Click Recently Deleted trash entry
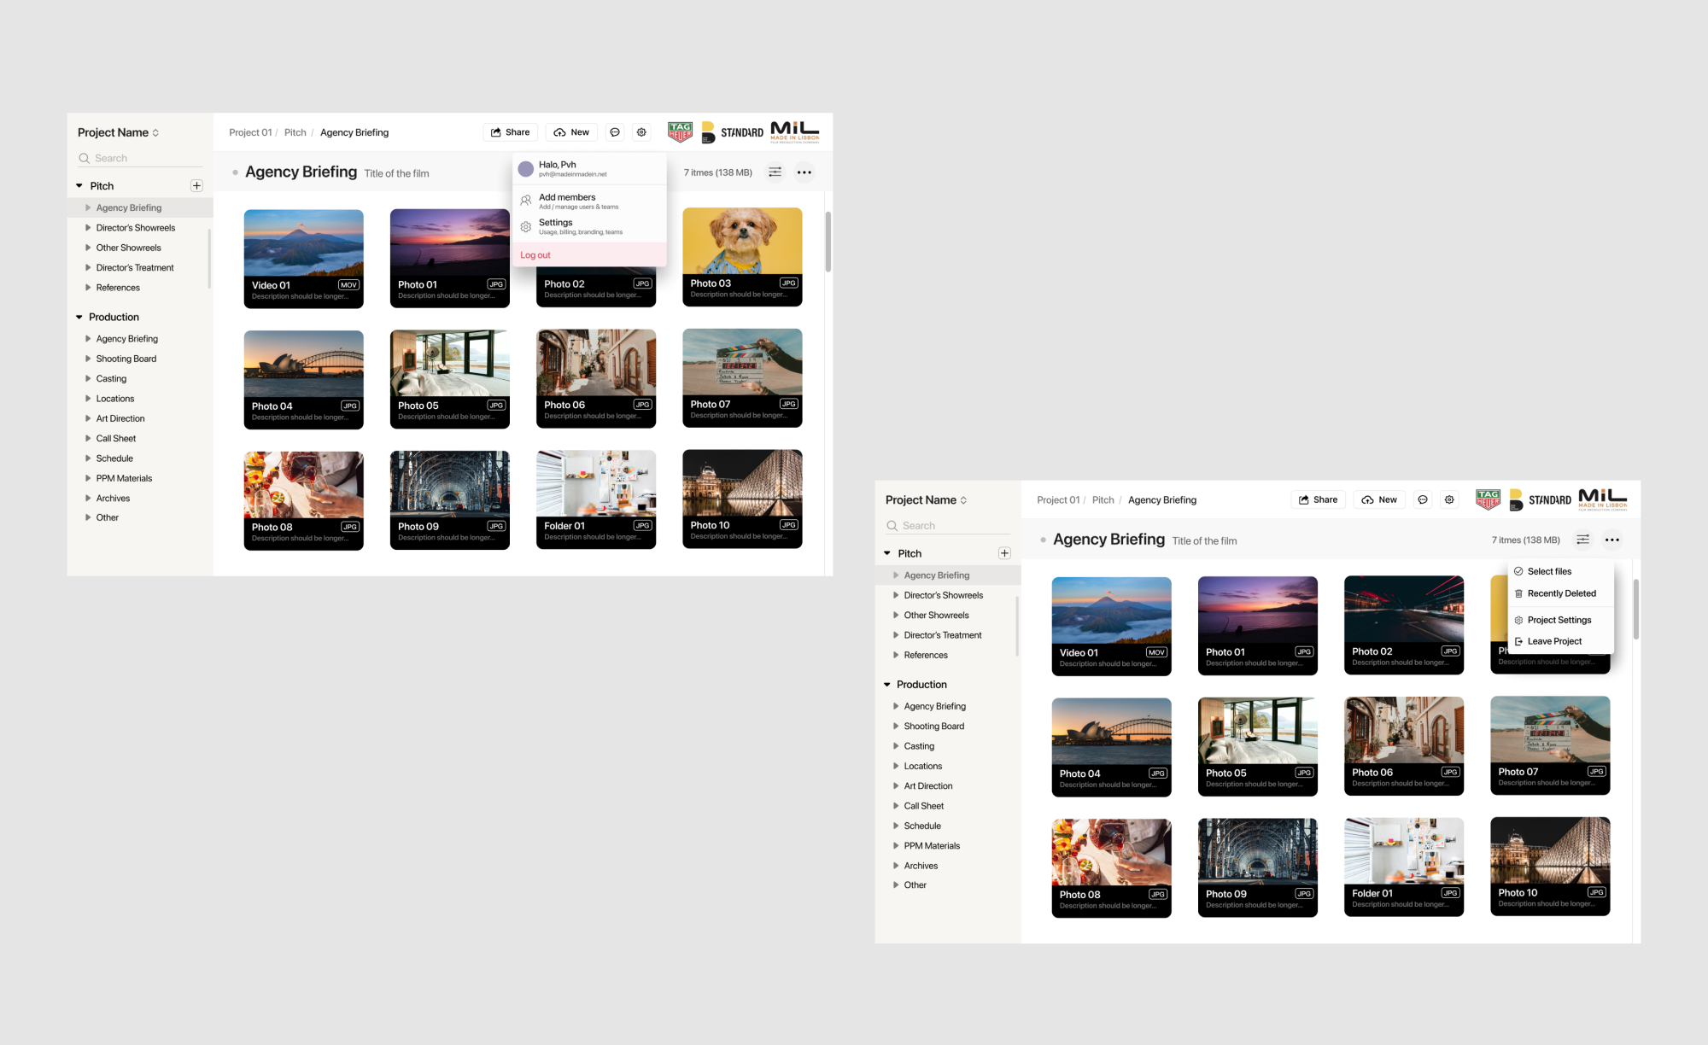1708x1045 pixels. click(1560, 593)
